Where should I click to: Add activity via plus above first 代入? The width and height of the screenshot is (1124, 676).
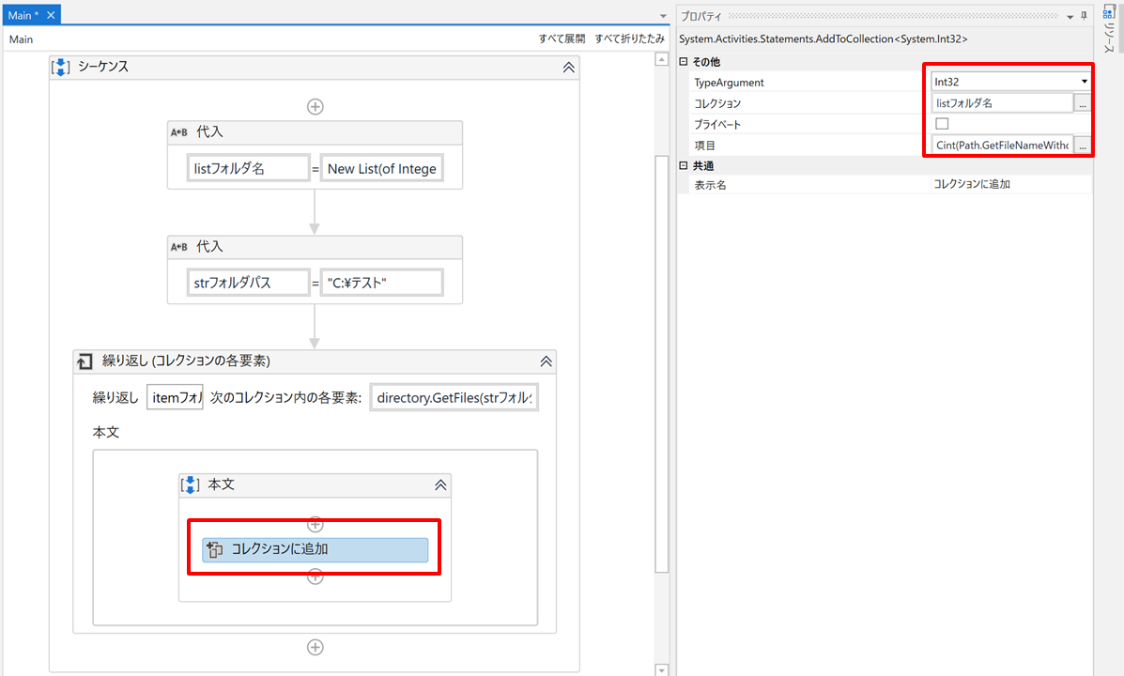tap(315, 107)
